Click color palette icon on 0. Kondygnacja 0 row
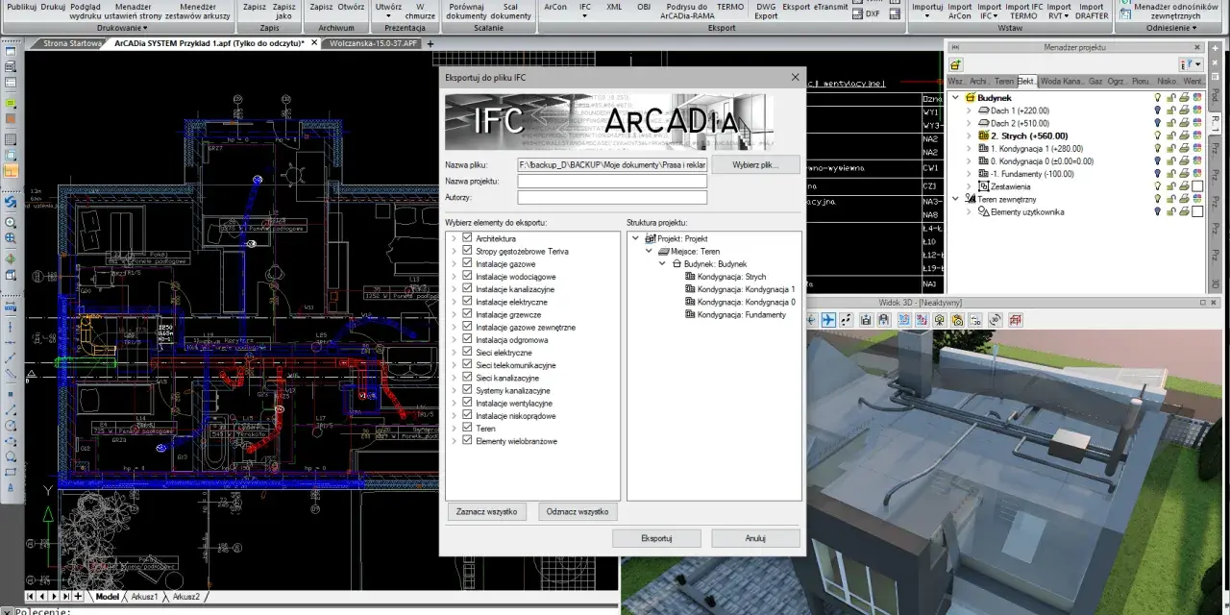This screenshot has width=1230, height=615. 1197,161
